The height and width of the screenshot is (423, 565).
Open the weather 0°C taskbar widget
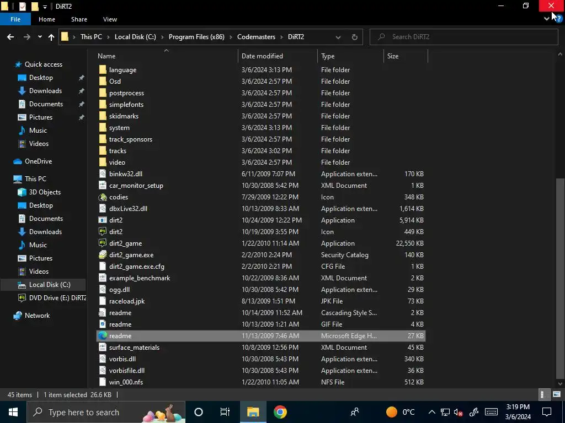point(401,412)
